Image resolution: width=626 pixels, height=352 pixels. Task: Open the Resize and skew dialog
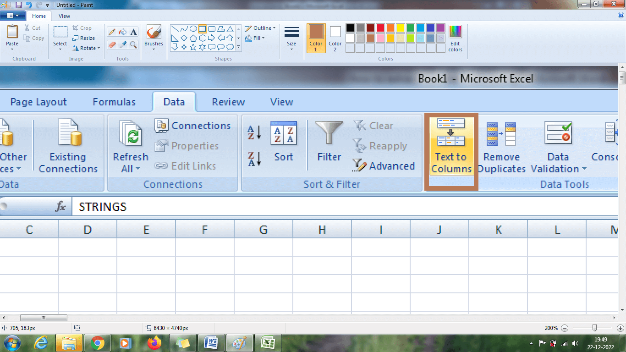(x=84, y=38)
